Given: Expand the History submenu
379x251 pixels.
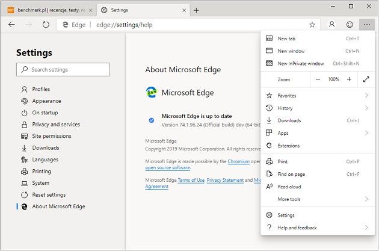Looking at the screenshot, I should [x=318, y=108].
